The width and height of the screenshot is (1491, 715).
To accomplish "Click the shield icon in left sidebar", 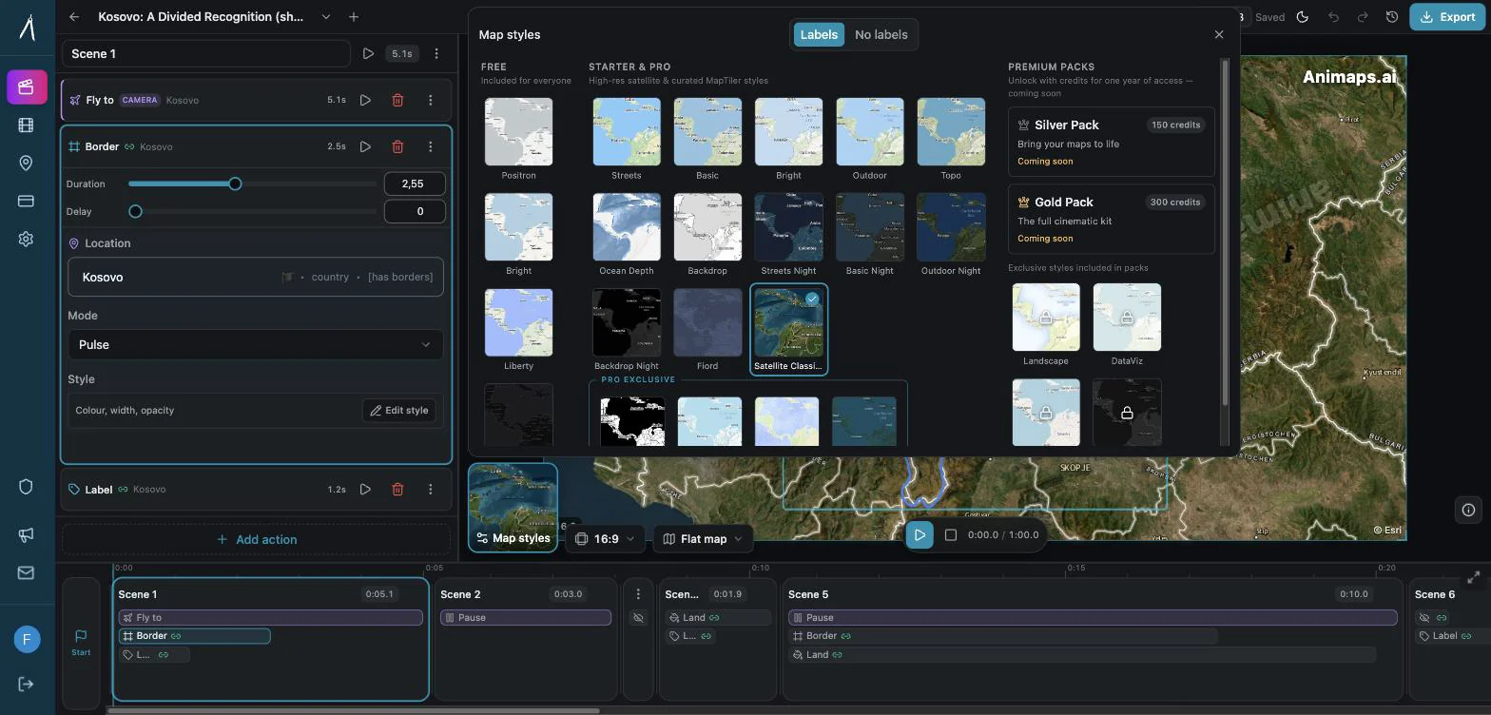I will [x=26, y=486].
